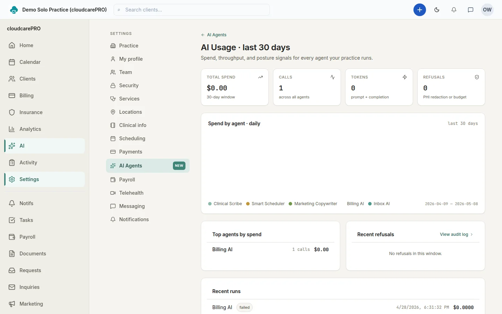Click the failed status badge
This screenshot has height=314, width=502.
244,307
